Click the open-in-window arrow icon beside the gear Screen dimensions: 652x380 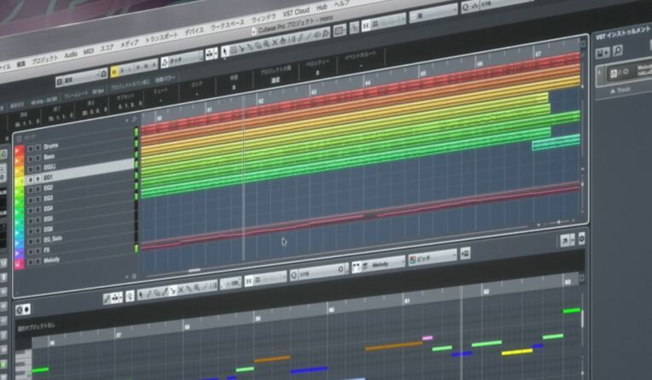point(567,240)
